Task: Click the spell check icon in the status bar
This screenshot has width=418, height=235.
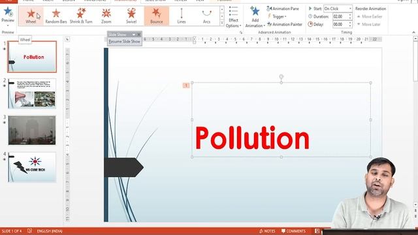Action: 29,230
